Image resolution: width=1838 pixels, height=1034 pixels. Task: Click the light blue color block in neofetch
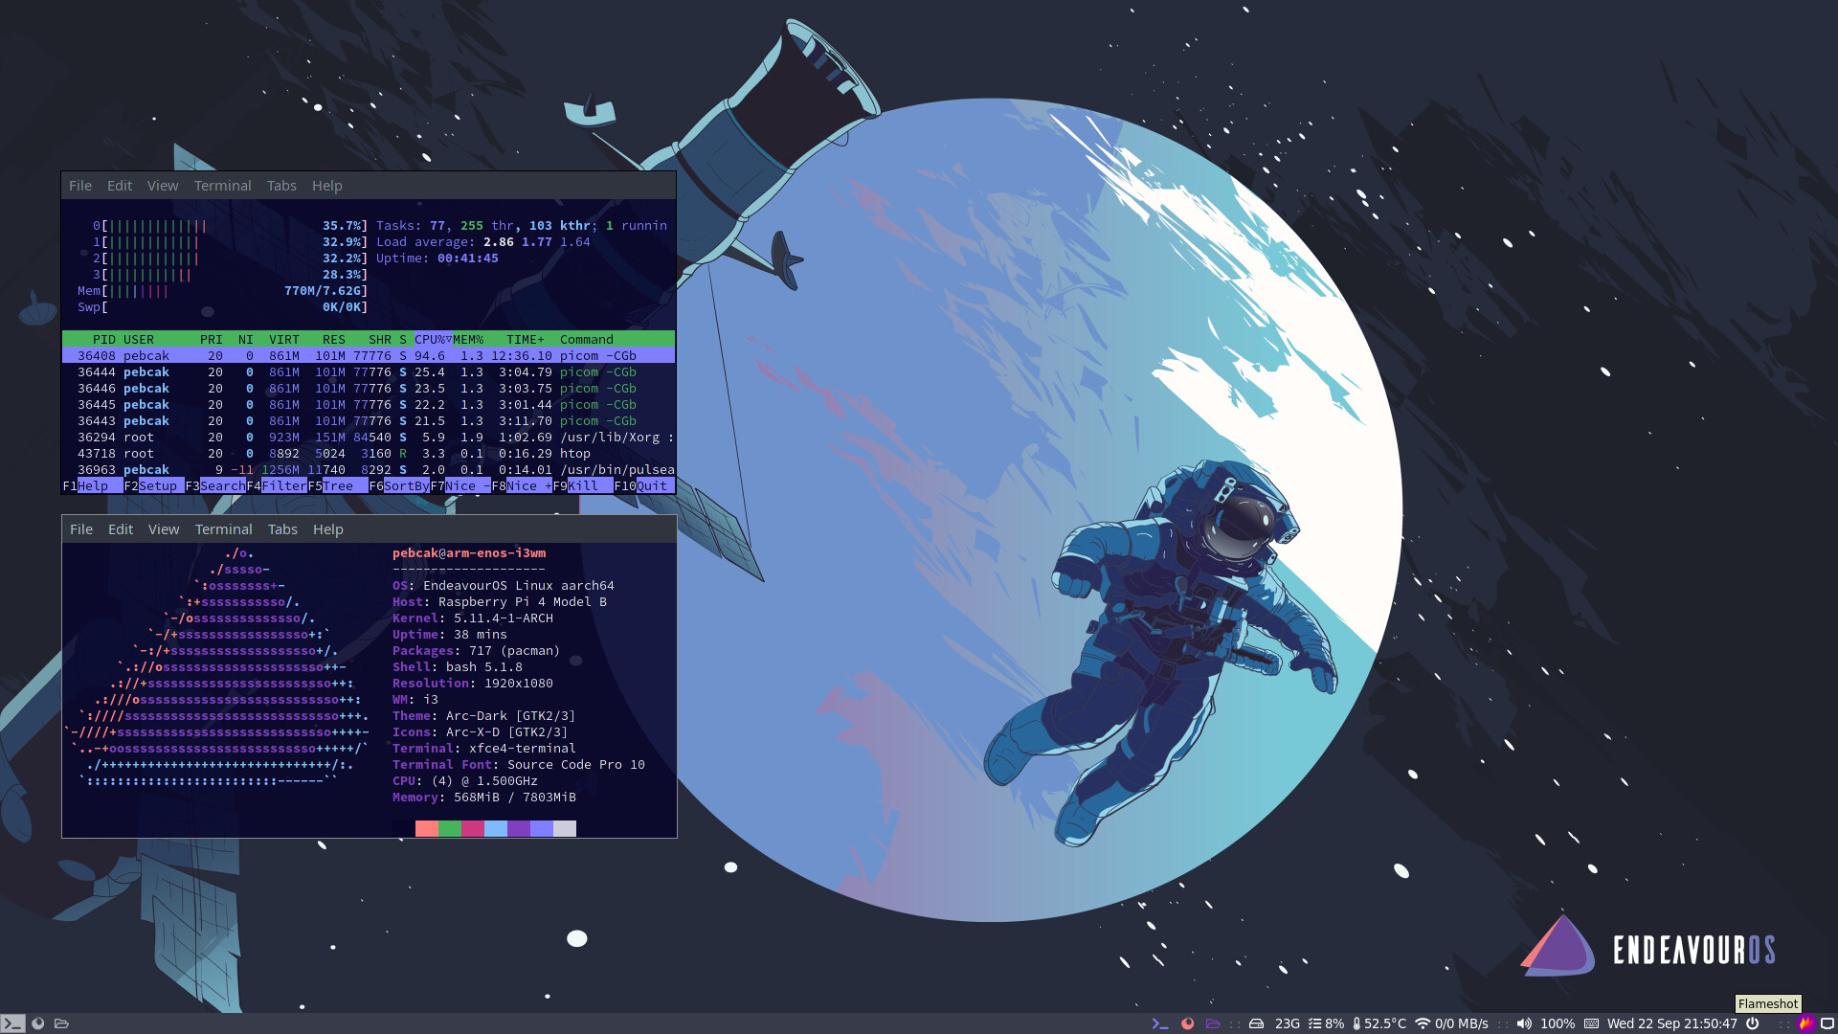coord(496,829)
